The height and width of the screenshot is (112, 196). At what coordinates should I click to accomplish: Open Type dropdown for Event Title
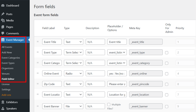click(x=73, y=42)
